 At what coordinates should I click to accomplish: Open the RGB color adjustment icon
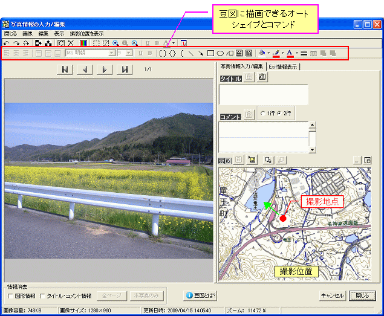(x=83, y=43)
